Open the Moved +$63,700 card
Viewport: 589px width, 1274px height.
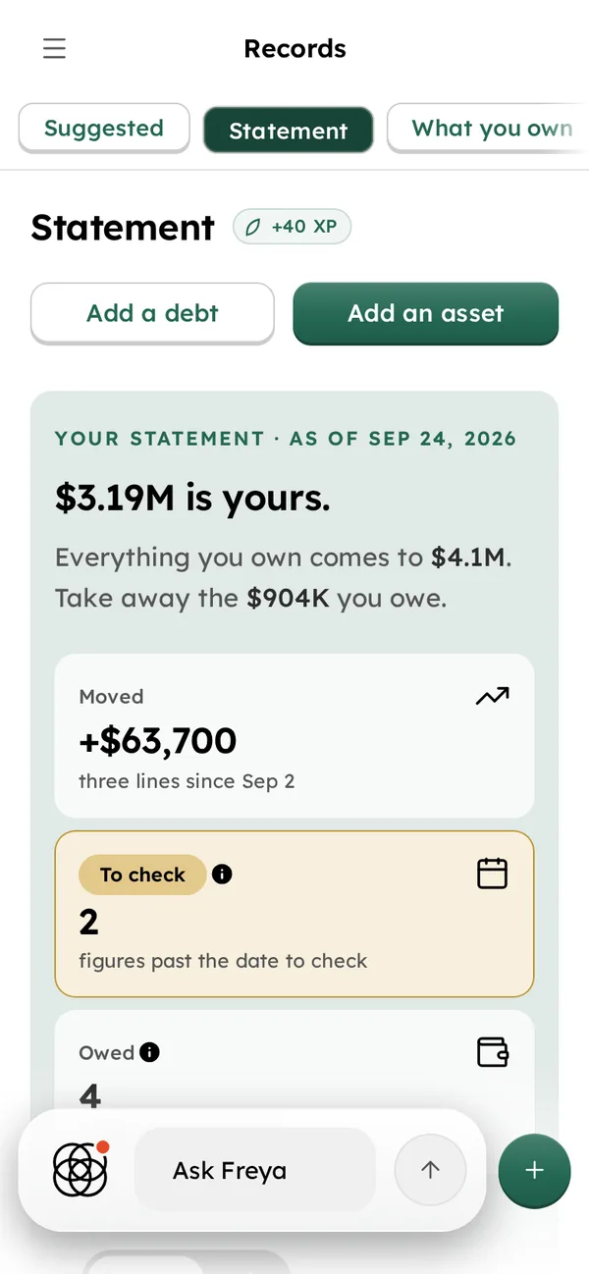294,736
